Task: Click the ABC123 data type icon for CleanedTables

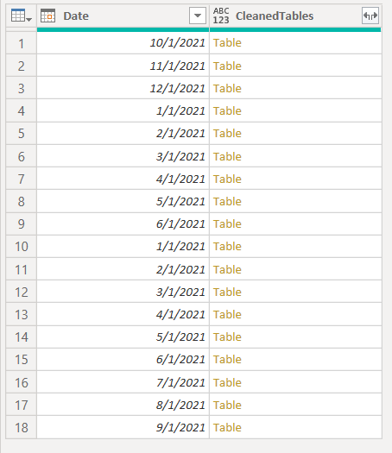Action: click(221, 16)
